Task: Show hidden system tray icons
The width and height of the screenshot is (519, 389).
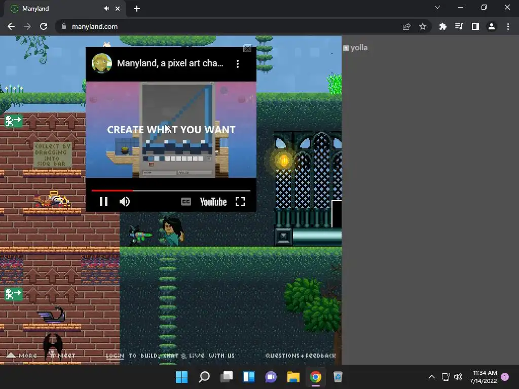Action: pyautogui.click(x=432, y=377)
